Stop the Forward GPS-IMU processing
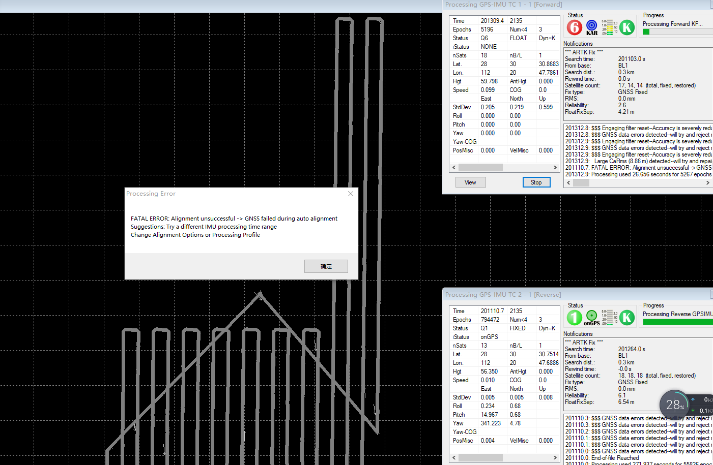This screenshot has width=713, height=465. click(x=536, y=182)
